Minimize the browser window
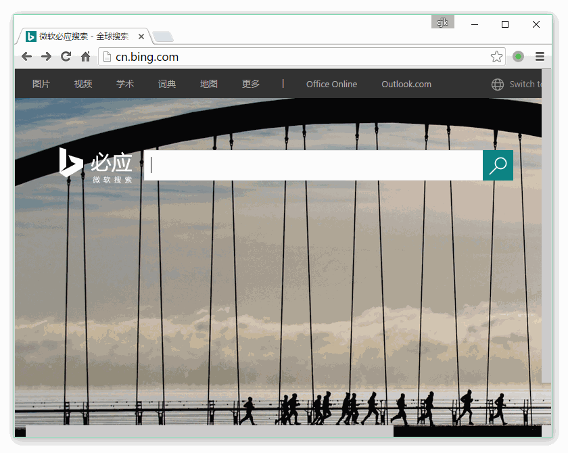 475,24
